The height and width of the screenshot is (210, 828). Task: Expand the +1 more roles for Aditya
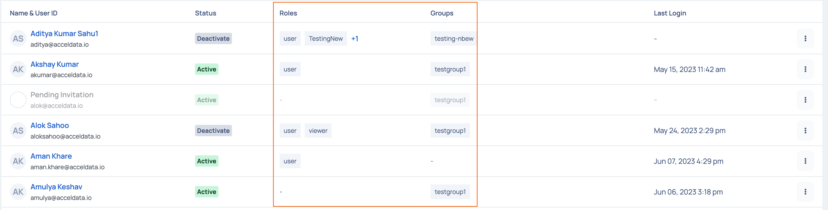click(x=354, y=38)
